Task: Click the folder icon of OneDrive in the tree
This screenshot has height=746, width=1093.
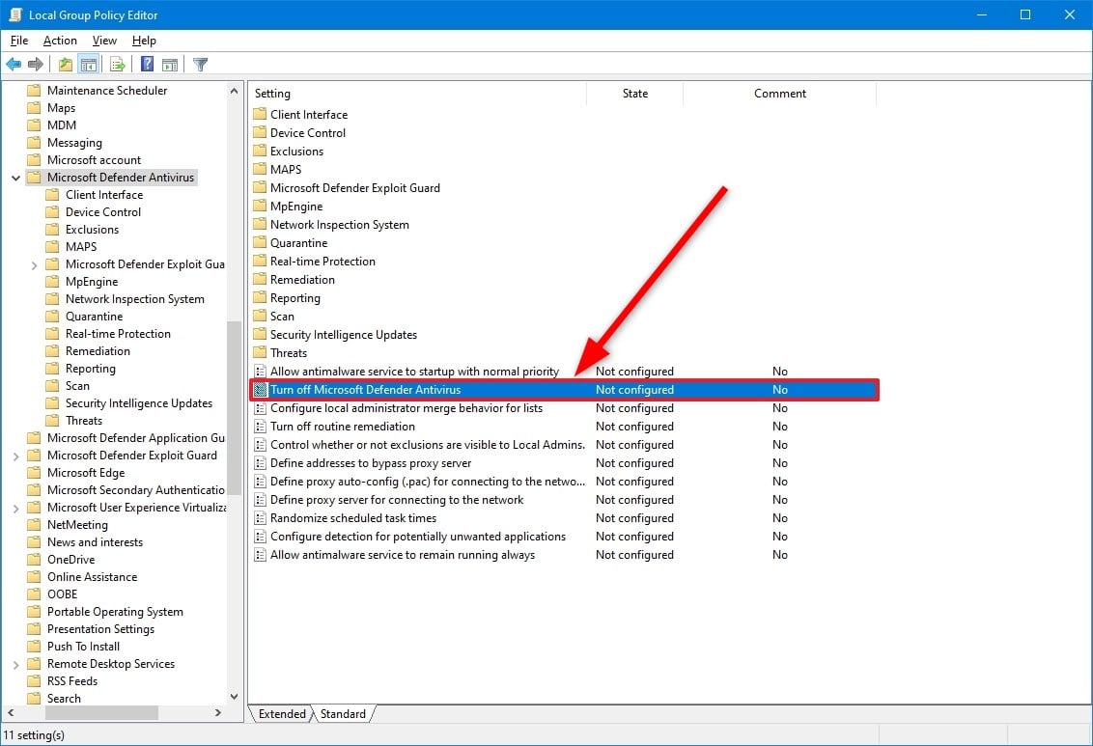Action: pos(34,560)
